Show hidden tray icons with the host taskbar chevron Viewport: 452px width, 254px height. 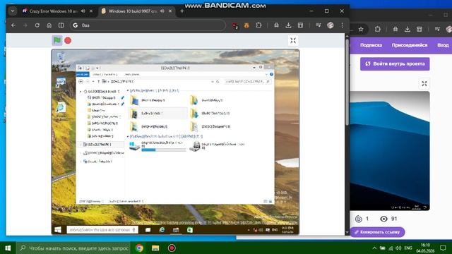[x=374, y=248]
